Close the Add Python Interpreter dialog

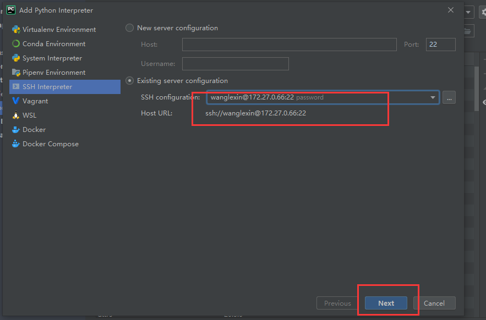451,10
